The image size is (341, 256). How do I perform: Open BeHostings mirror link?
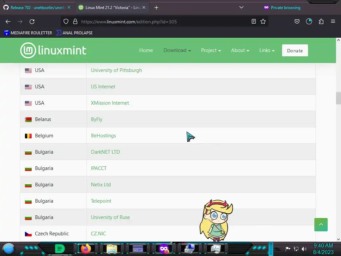point(103,136)
